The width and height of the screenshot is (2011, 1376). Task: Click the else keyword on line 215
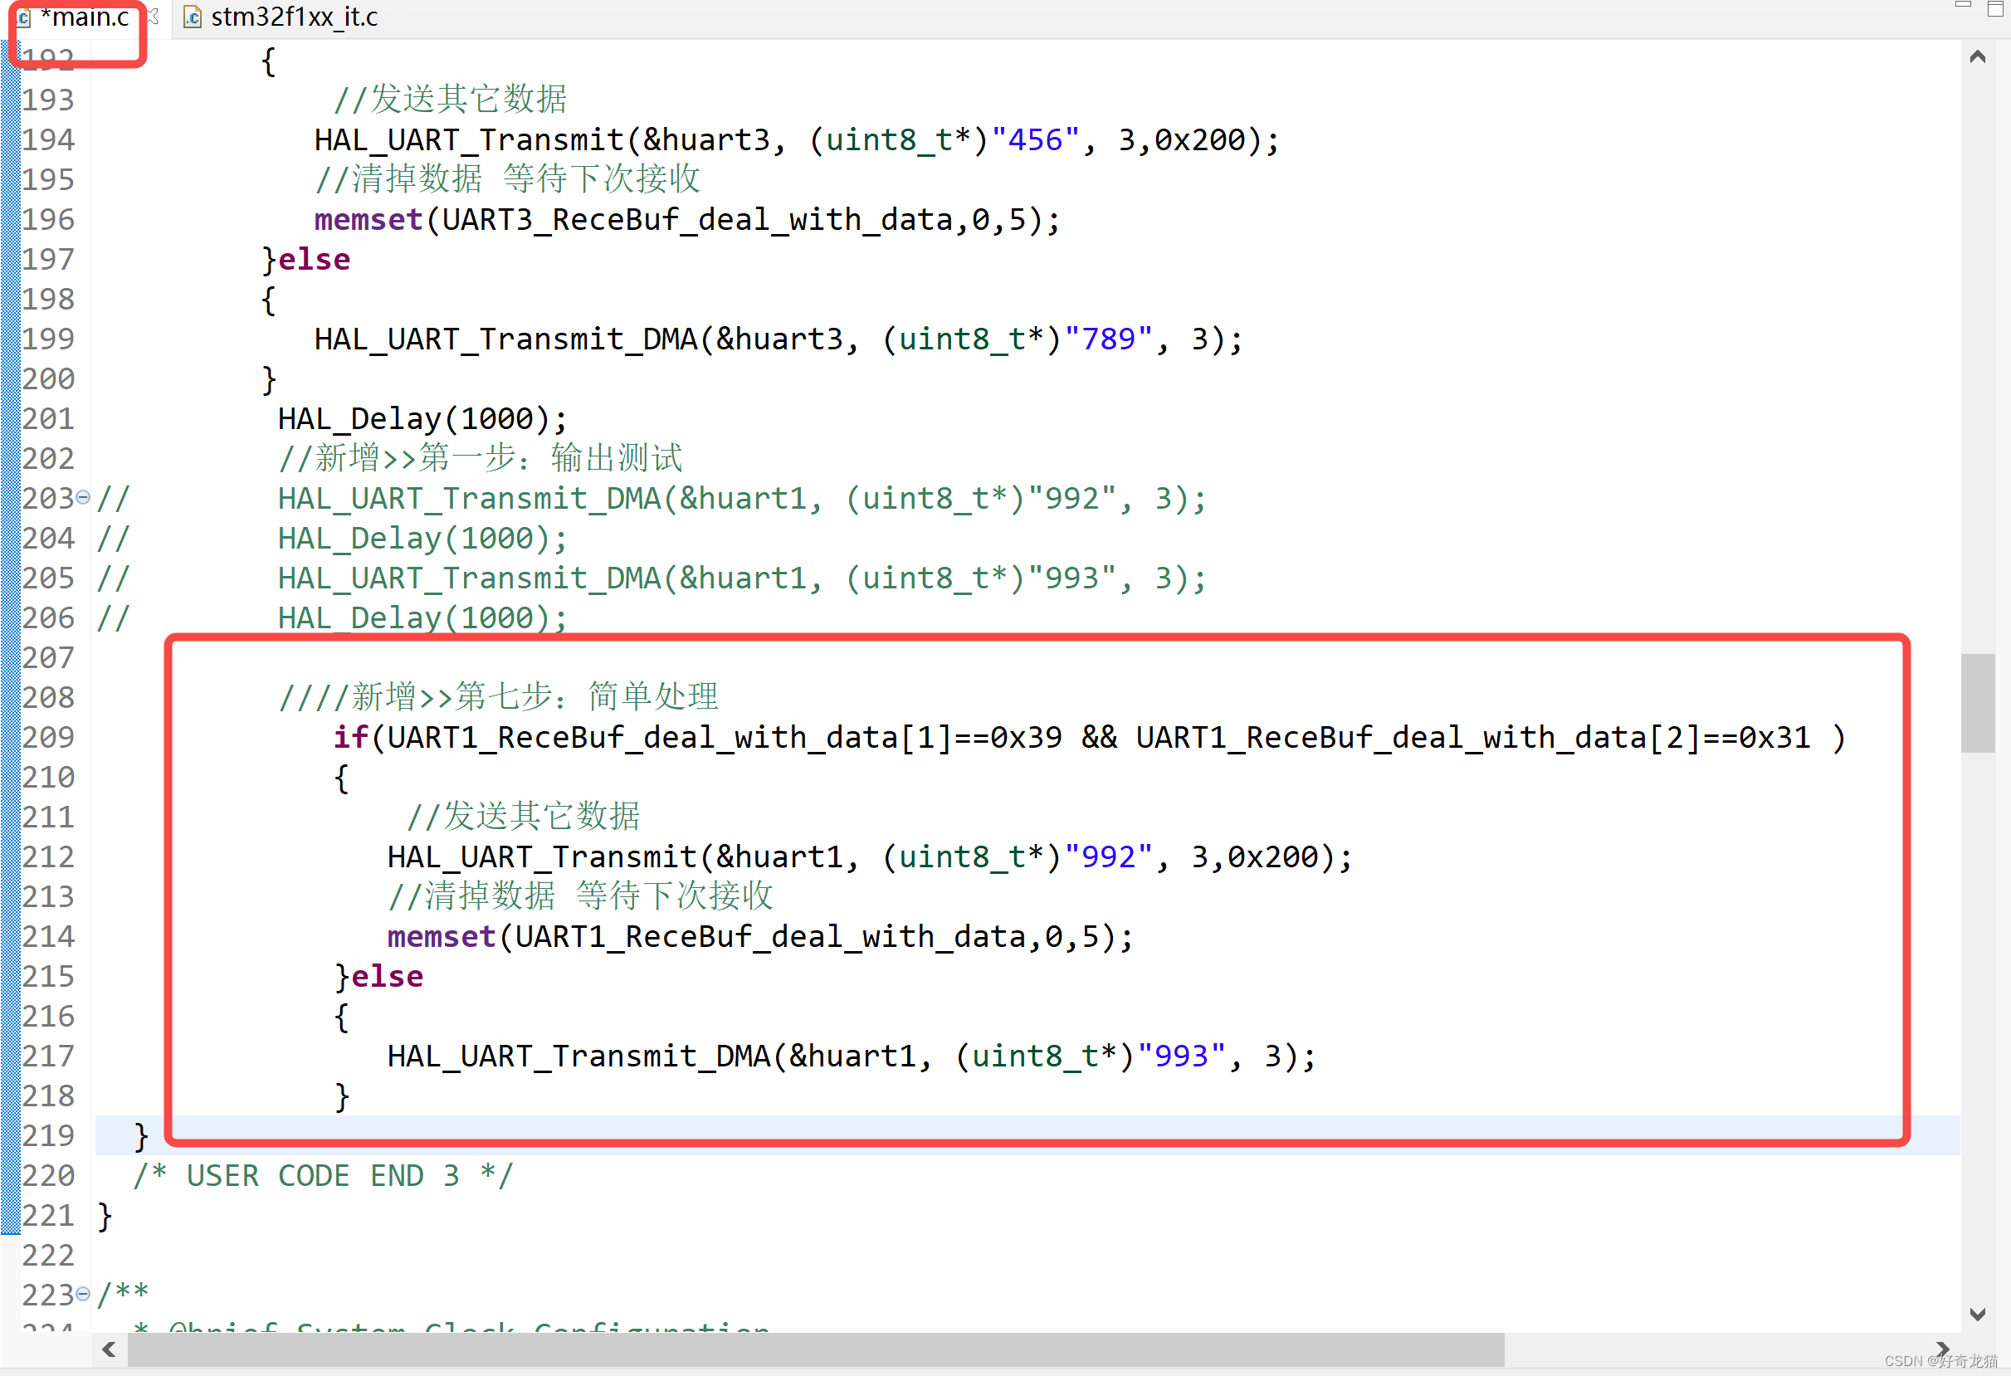(387, 976)
